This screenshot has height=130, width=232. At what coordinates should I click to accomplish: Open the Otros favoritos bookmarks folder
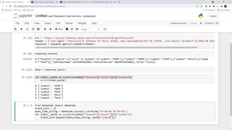coord(209,10)
